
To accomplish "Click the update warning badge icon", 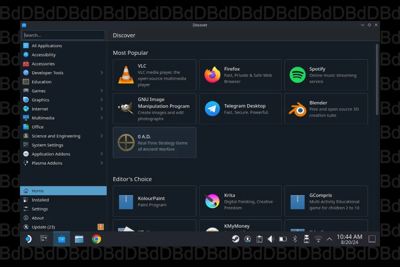I will pyautogui.click(x=101, y=227).
